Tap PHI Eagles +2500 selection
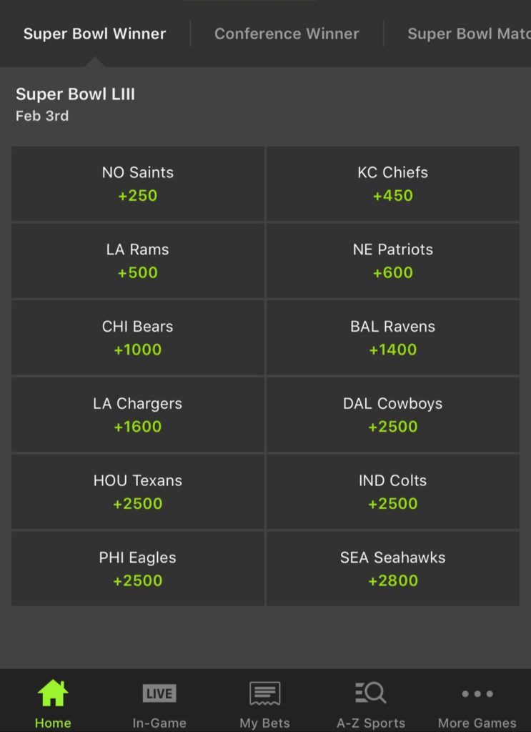The height and width of the screenshot is (732, 531). [x=138, y=569]
